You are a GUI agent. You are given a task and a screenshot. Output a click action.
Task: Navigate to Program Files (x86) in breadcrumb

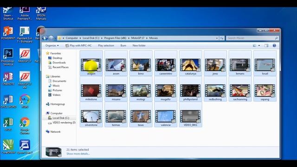[x=115, y=38]
